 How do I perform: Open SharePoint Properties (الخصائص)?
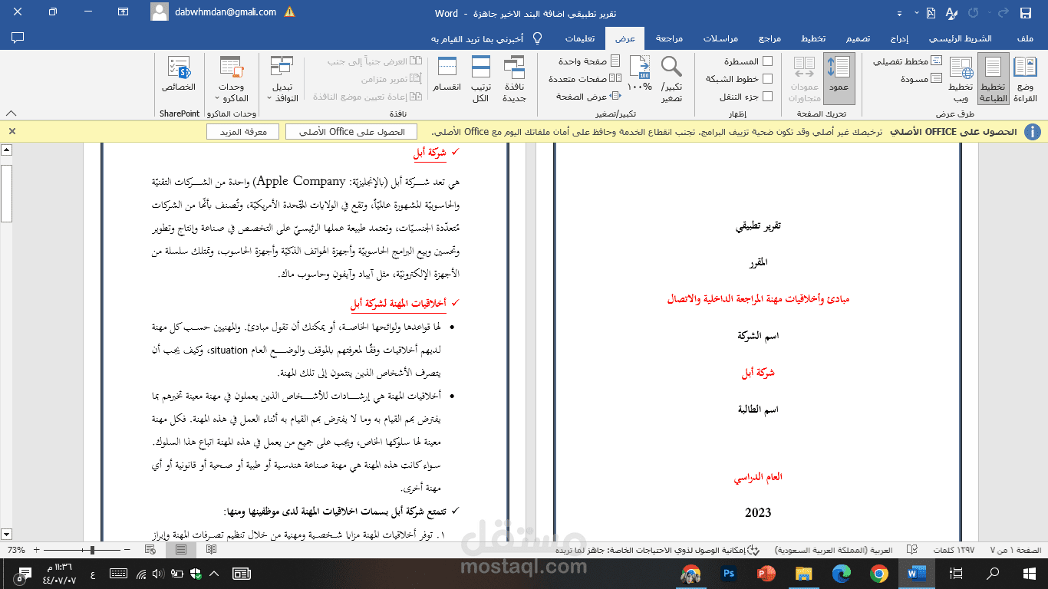179,75
